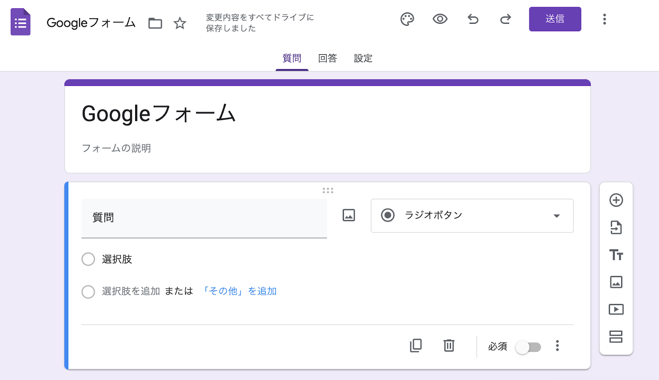
Task: Switch to the 質問 tab
Action: pos(292,58)
